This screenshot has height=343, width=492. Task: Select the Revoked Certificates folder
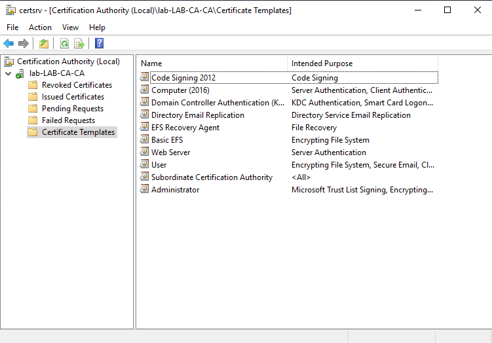point(76,85)
